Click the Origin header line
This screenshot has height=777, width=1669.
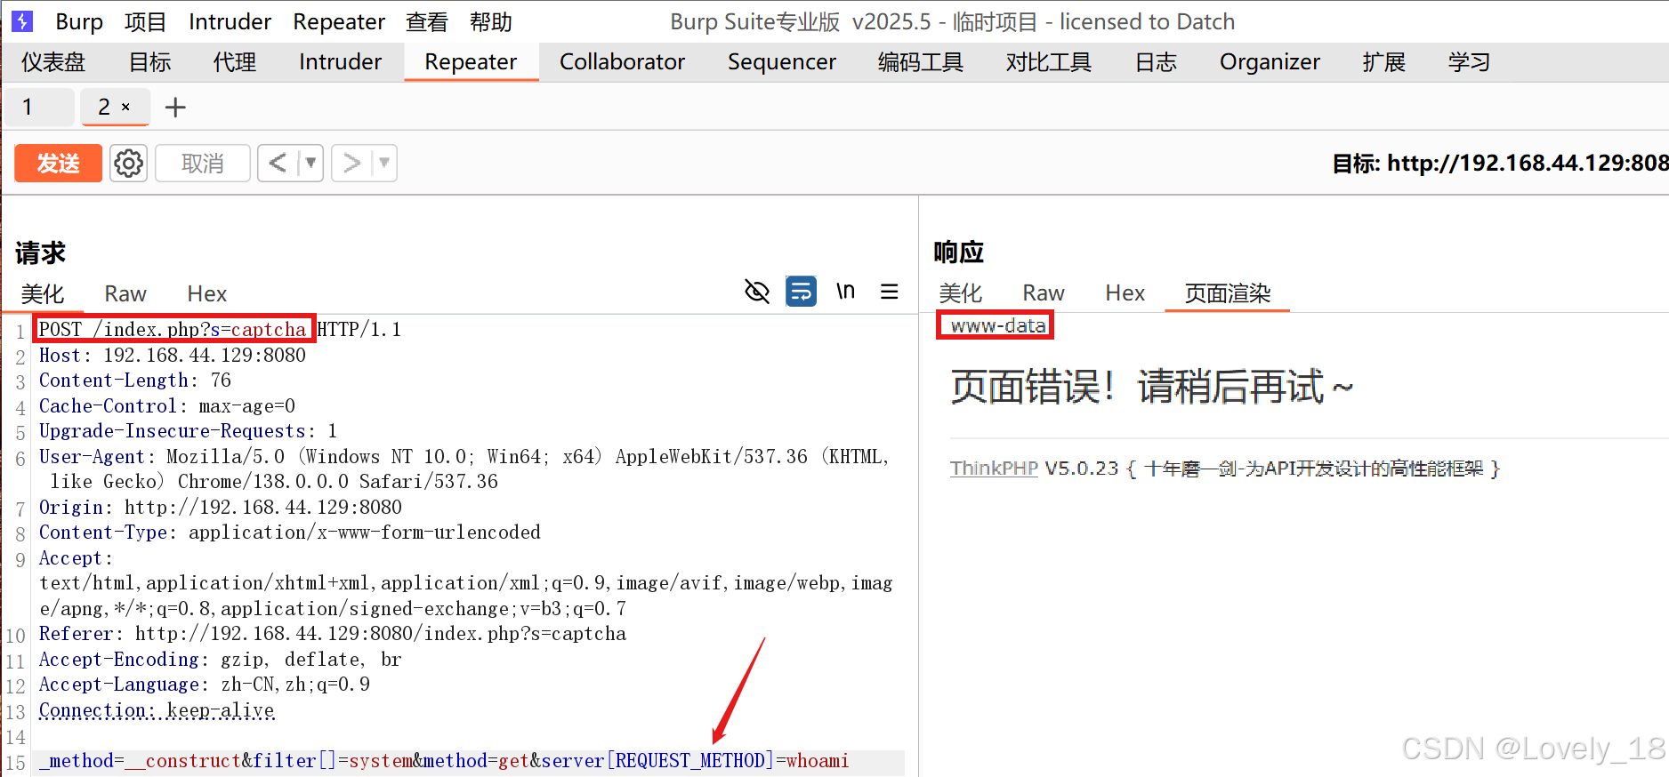[221, 507]
